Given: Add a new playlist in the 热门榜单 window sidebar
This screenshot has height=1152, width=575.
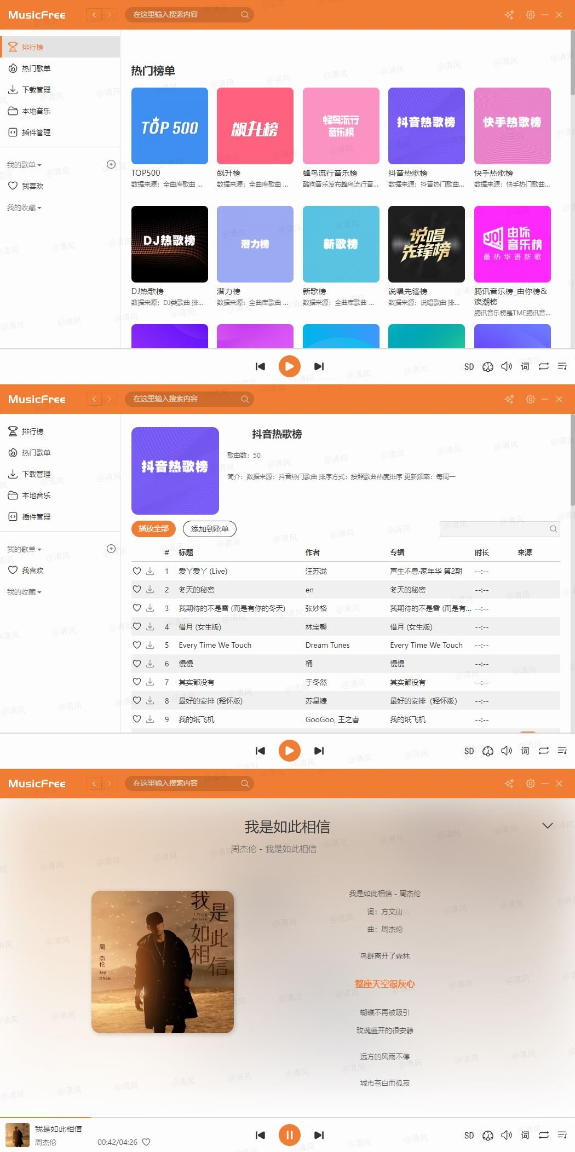Looking at the screenshot, I should click(x=111, y=164).
